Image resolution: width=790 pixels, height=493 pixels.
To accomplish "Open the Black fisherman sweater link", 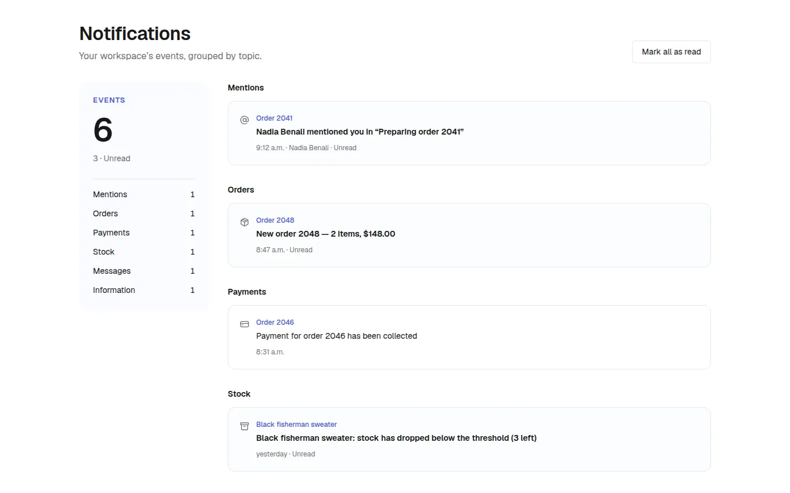I will tap(296, 425).
